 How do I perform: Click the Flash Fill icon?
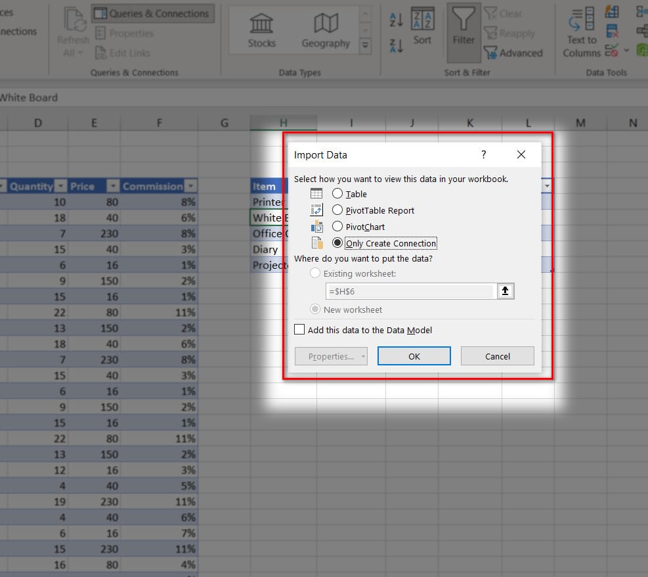coord(612,12)
